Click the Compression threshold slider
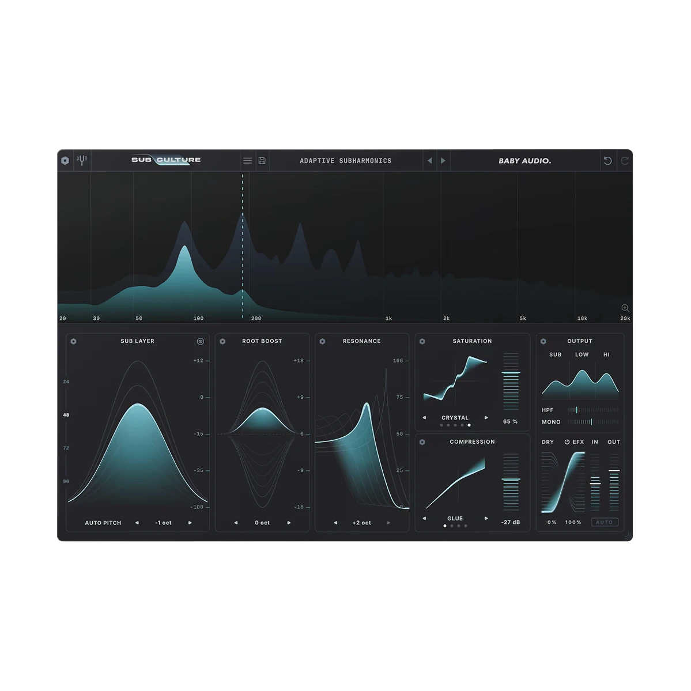 pos(511,482)
